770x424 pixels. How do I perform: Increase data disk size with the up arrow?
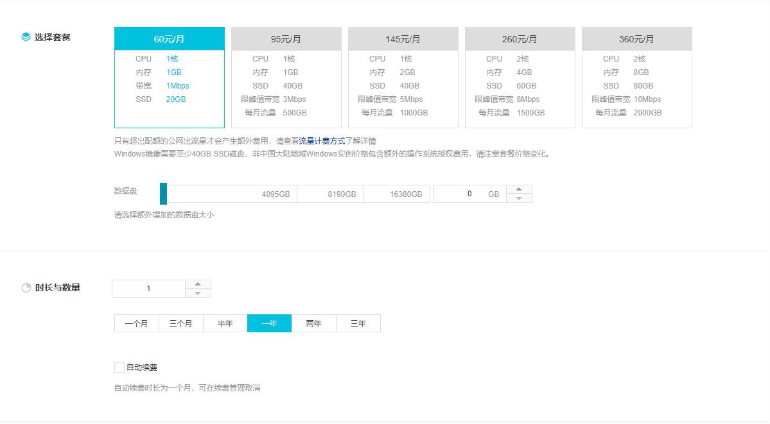click(518, 189)
